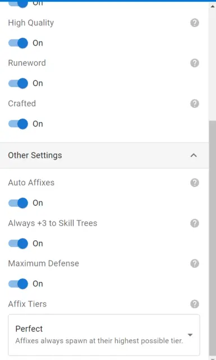Disable the High Quality toggle

[x=18, y=43]
